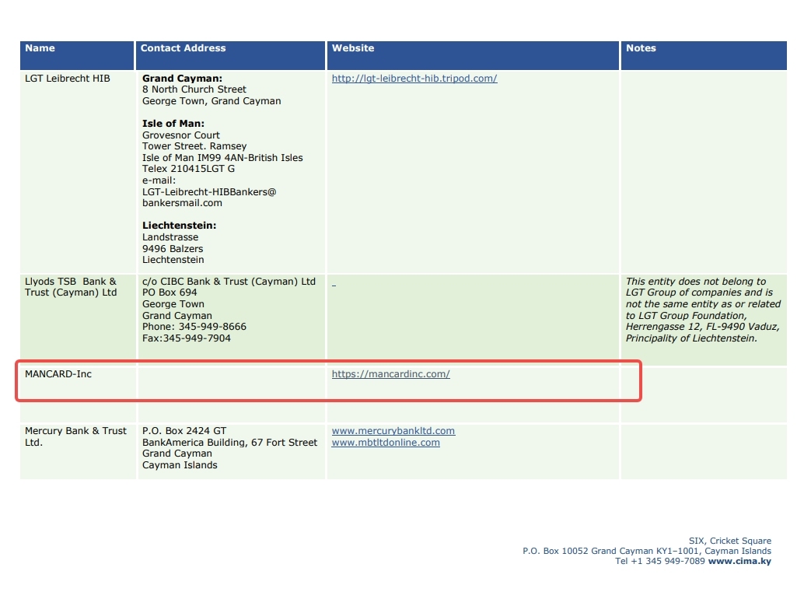
Task: Click the phone number 345-949-8666
Action: coord(194,327)
